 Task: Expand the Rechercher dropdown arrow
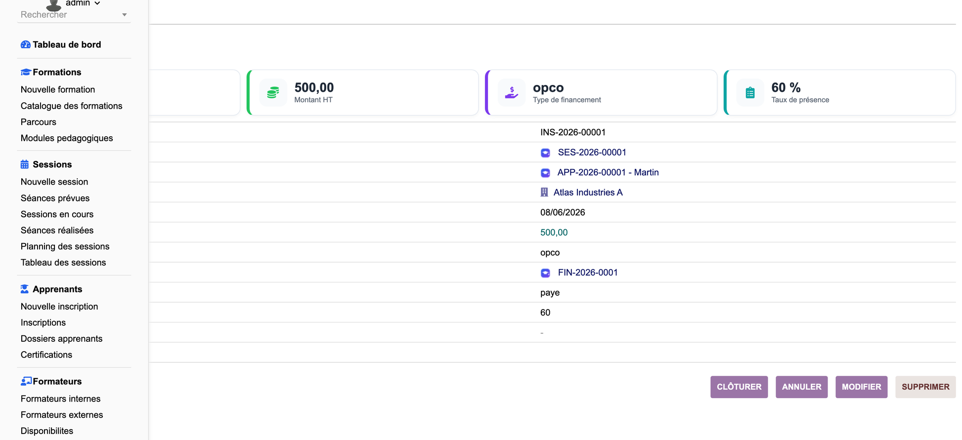point(125,15)
